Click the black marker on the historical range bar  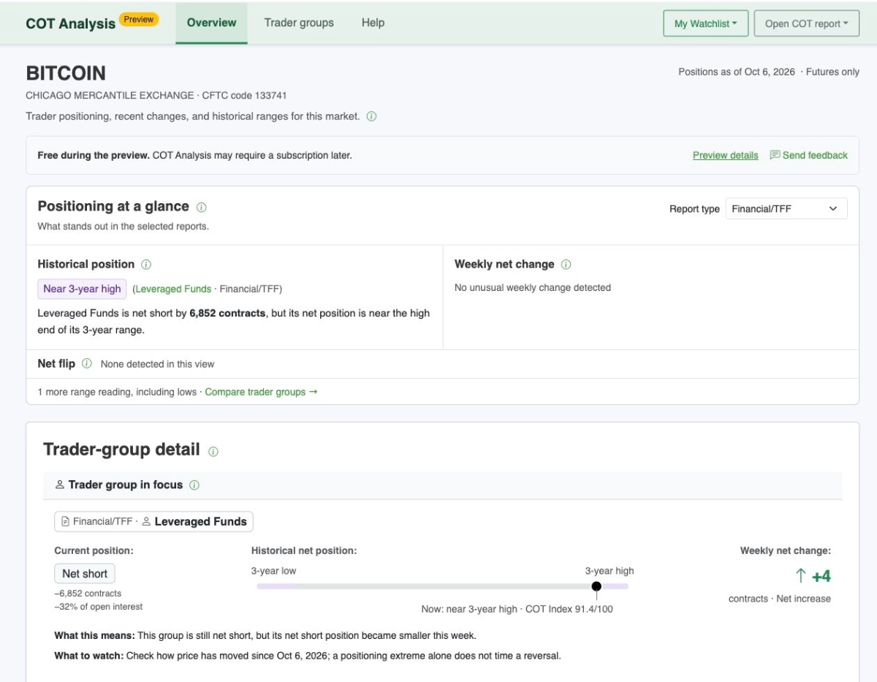(596, 586)
